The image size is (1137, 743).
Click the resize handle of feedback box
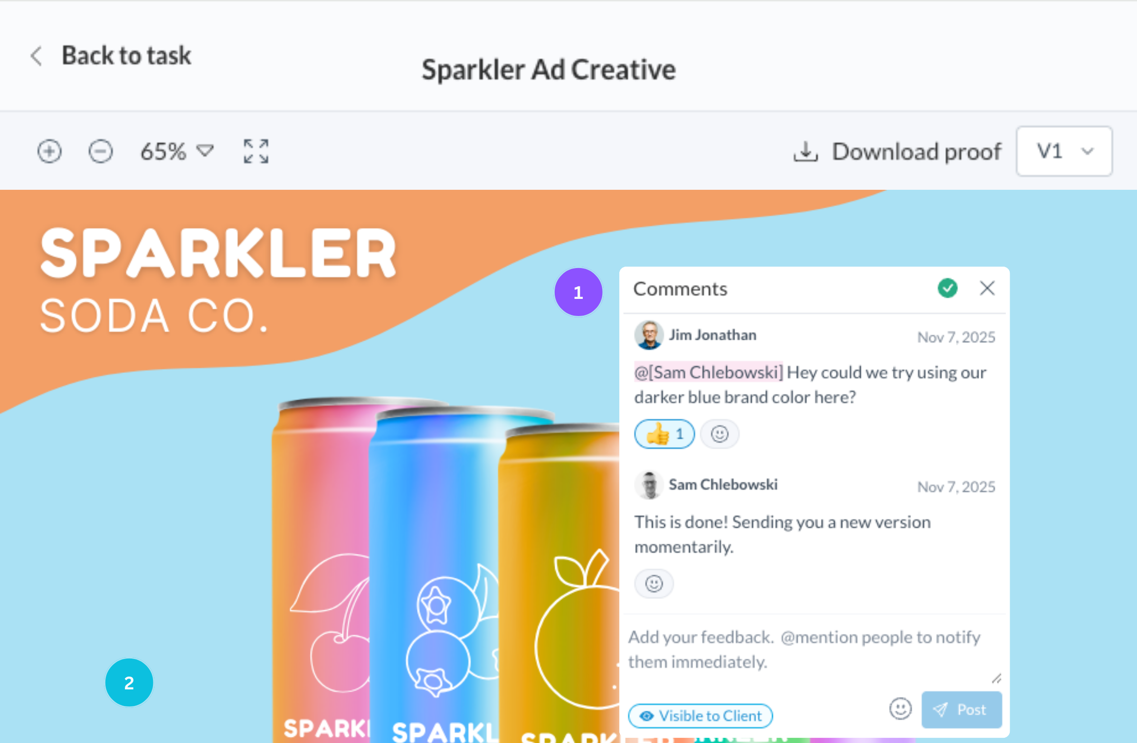(996, 678)
